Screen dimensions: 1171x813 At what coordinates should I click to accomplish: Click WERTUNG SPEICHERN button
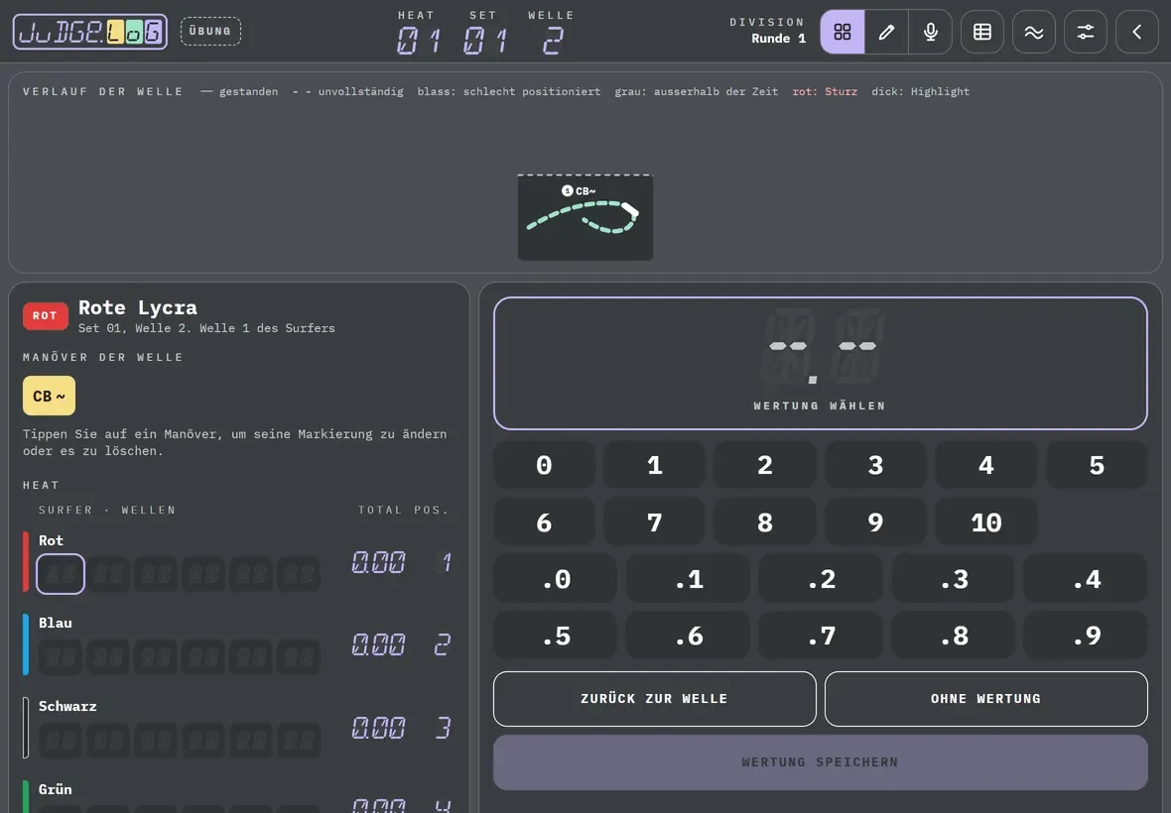(820, 762)
